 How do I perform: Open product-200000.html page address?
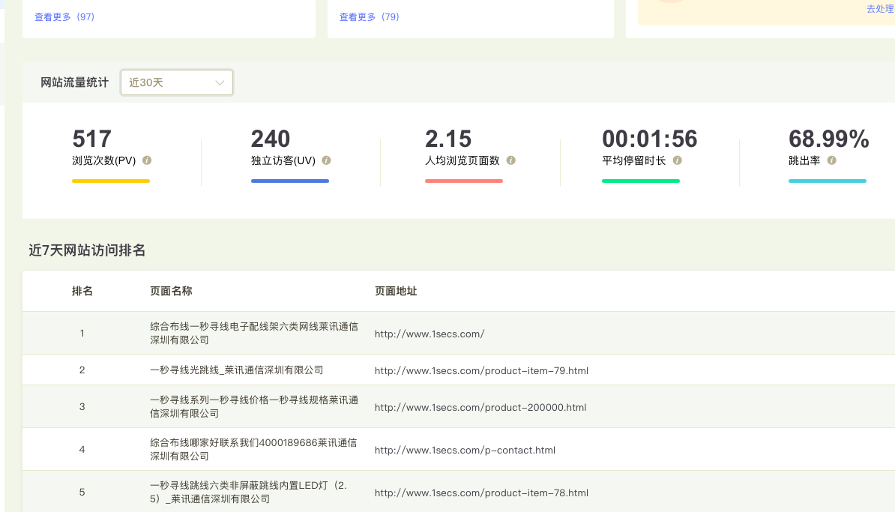click(x=480, y=407)
